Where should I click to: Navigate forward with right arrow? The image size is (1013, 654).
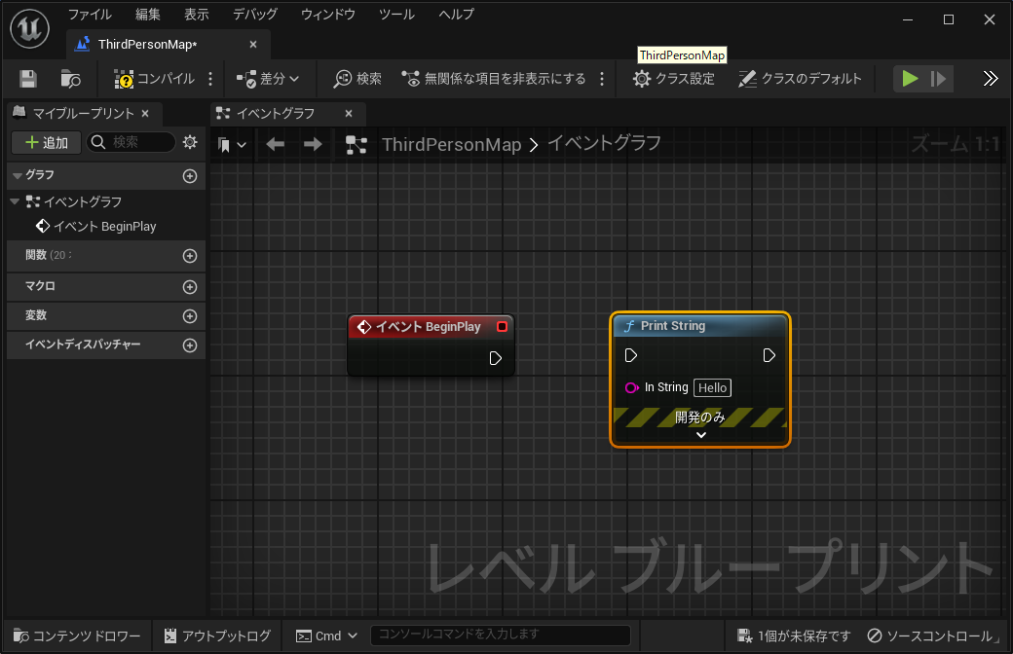click(314, 145)
